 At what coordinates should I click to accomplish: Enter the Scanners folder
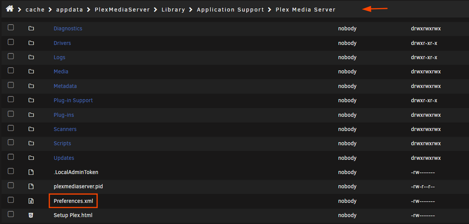pyautogui.click(x=65, y=129)
